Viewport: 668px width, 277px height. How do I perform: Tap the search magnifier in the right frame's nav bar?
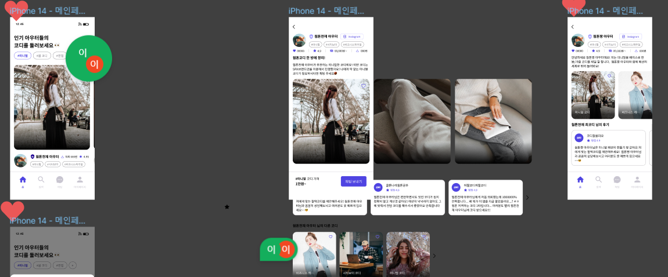(x=598, y=180)
